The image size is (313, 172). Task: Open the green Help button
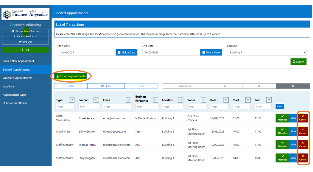coord(25,50)
